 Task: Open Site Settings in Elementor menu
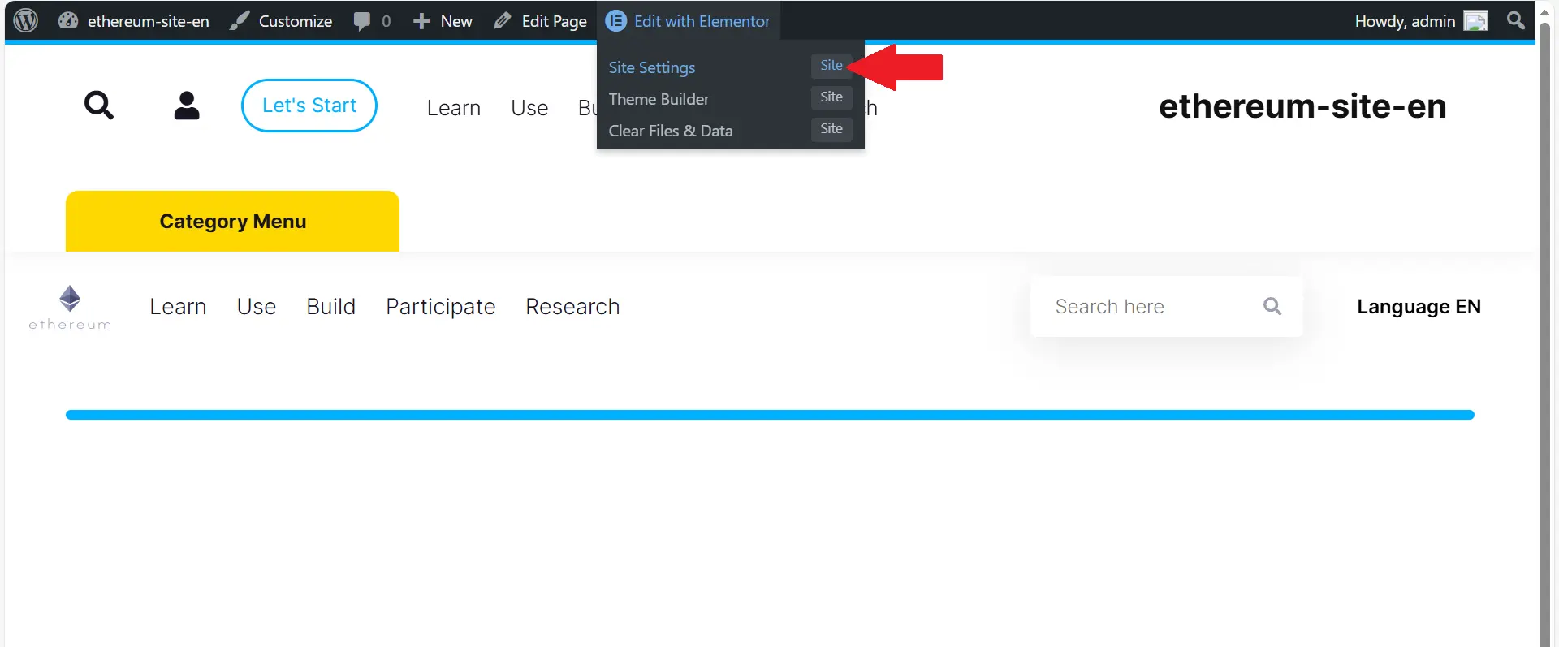point(652,67)
